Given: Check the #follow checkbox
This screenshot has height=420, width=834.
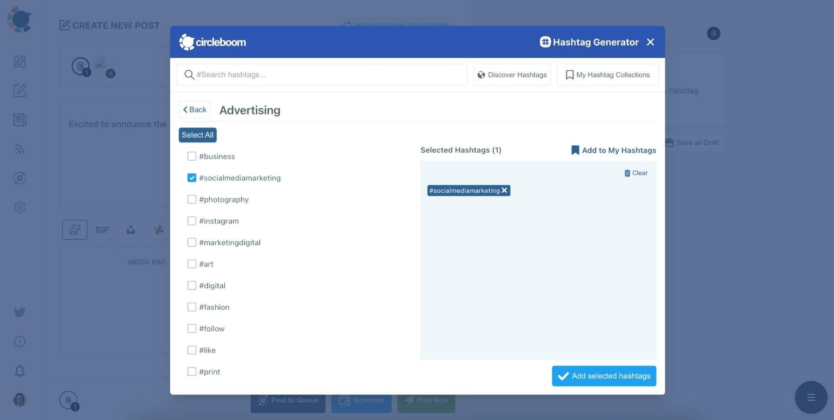Looking at the screenshot, I should [x=191, y=328].
